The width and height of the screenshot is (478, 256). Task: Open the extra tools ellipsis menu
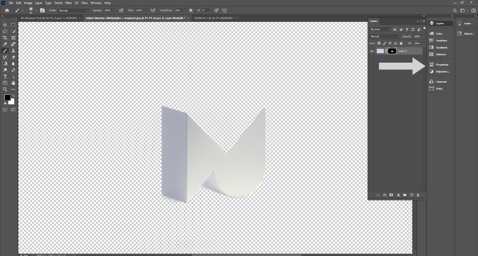click(13, 89)
